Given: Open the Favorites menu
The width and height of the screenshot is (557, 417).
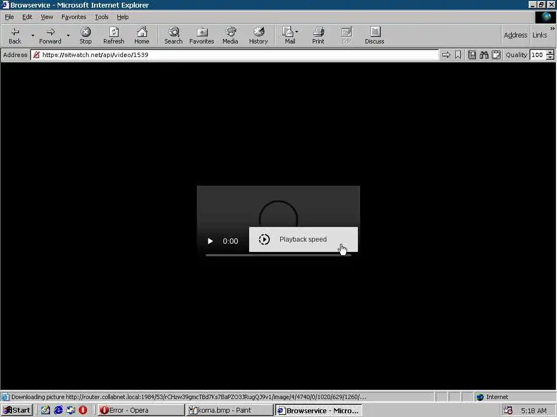Looking at the screenshot, I should click(x=73, y=17).
